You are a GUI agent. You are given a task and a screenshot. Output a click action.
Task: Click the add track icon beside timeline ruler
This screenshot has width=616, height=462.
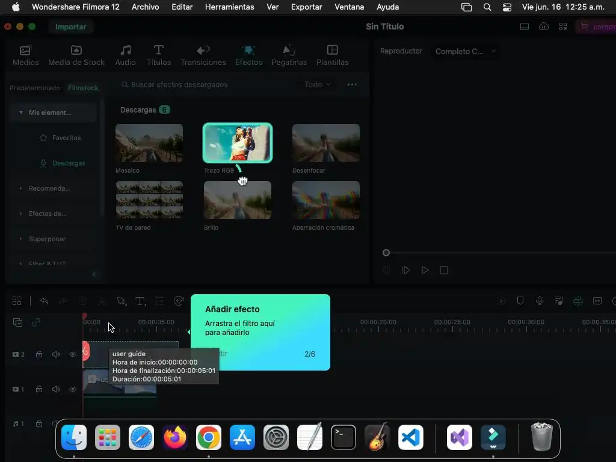[17, 322]
